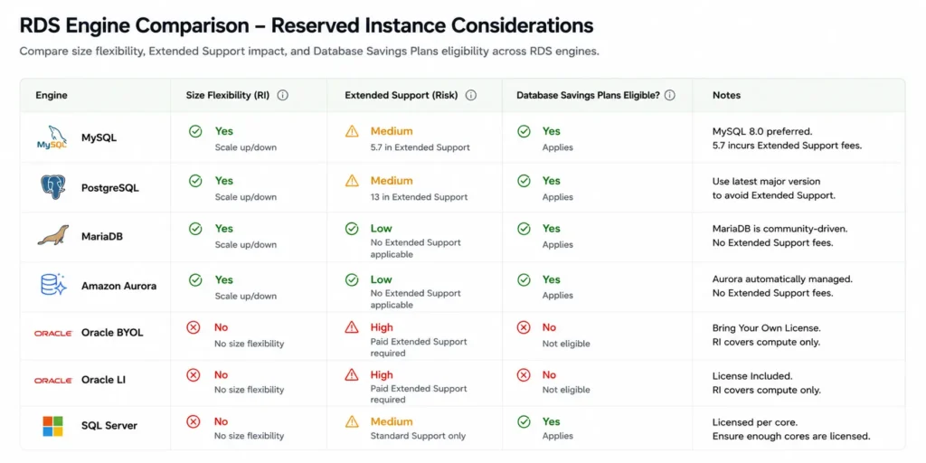The height and width of the screenshot is (463, 926).
Task: Click green check in MariaDB Savings Plans cell
Action: point(524,229)
